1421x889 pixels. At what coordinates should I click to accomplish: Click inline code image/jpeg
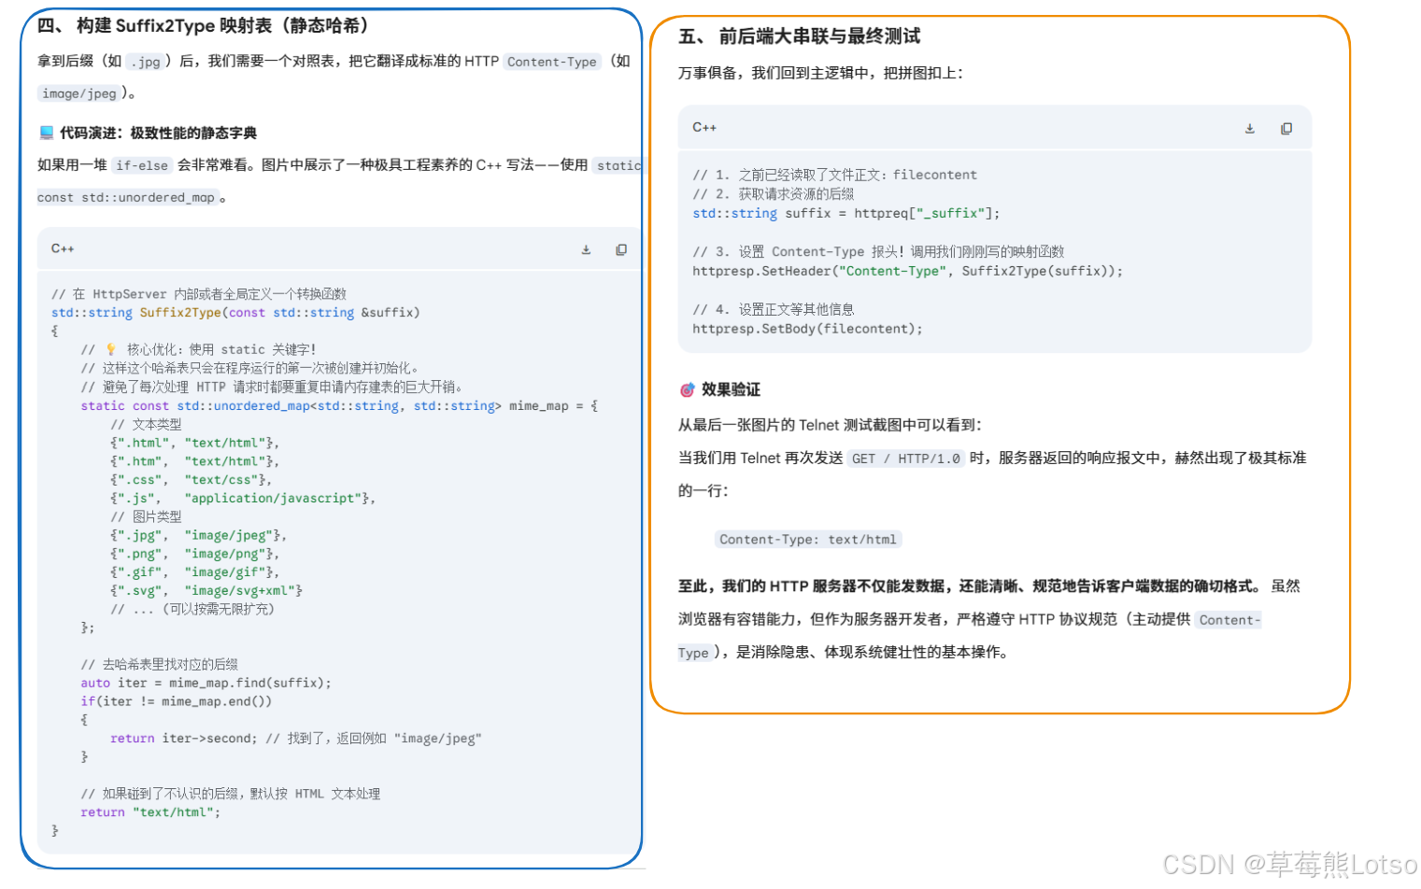tap(79, 93)
